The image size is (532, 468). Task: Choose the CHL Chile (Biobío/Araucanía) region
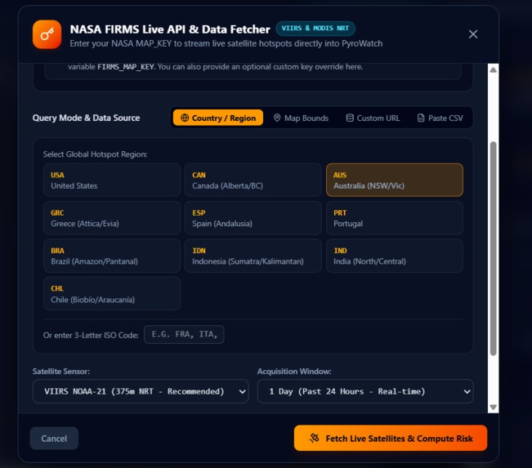pyautogui.click(x=112, y=294)
